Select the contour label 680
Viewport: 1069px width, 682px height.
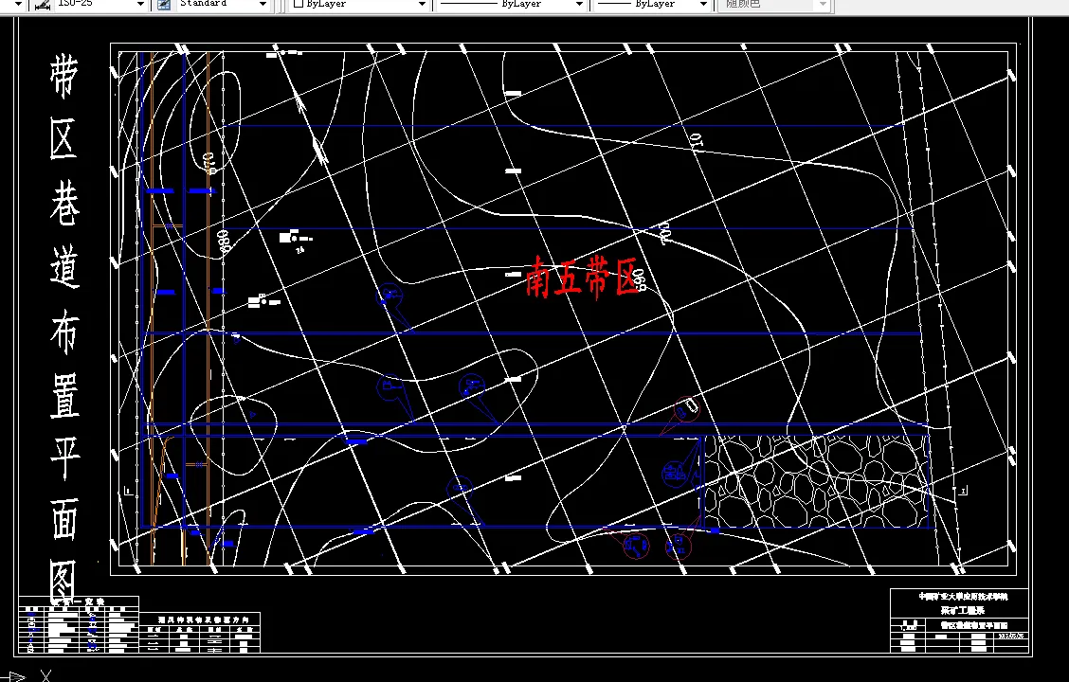[x=223, y=242]
